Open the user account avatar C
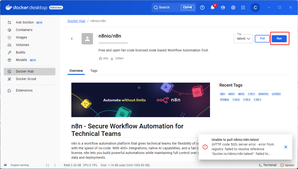Viewport: 298px width, 169px height. tap(255, 8)
